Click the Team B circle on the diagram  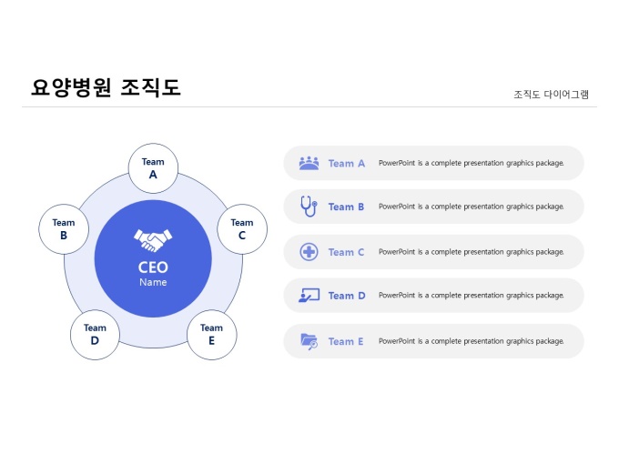pyautogui.click(x=64, y=228)
